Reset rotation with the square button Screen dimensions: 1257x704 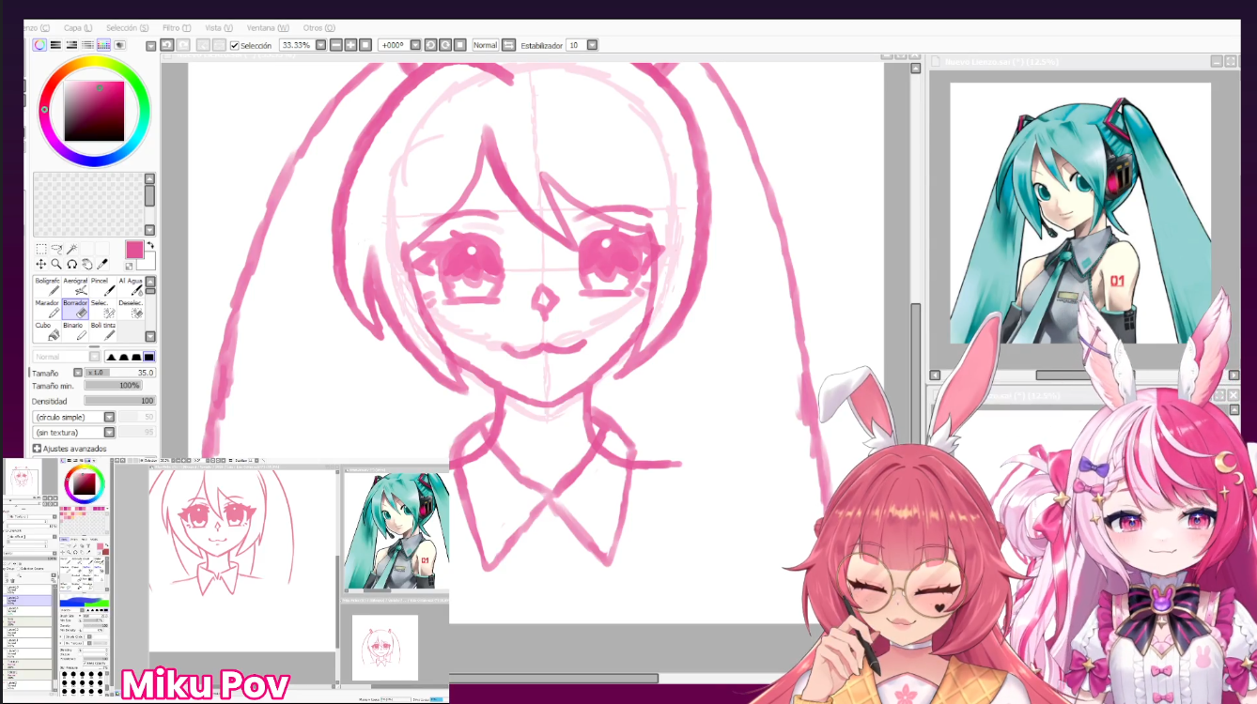click(460, 45)
